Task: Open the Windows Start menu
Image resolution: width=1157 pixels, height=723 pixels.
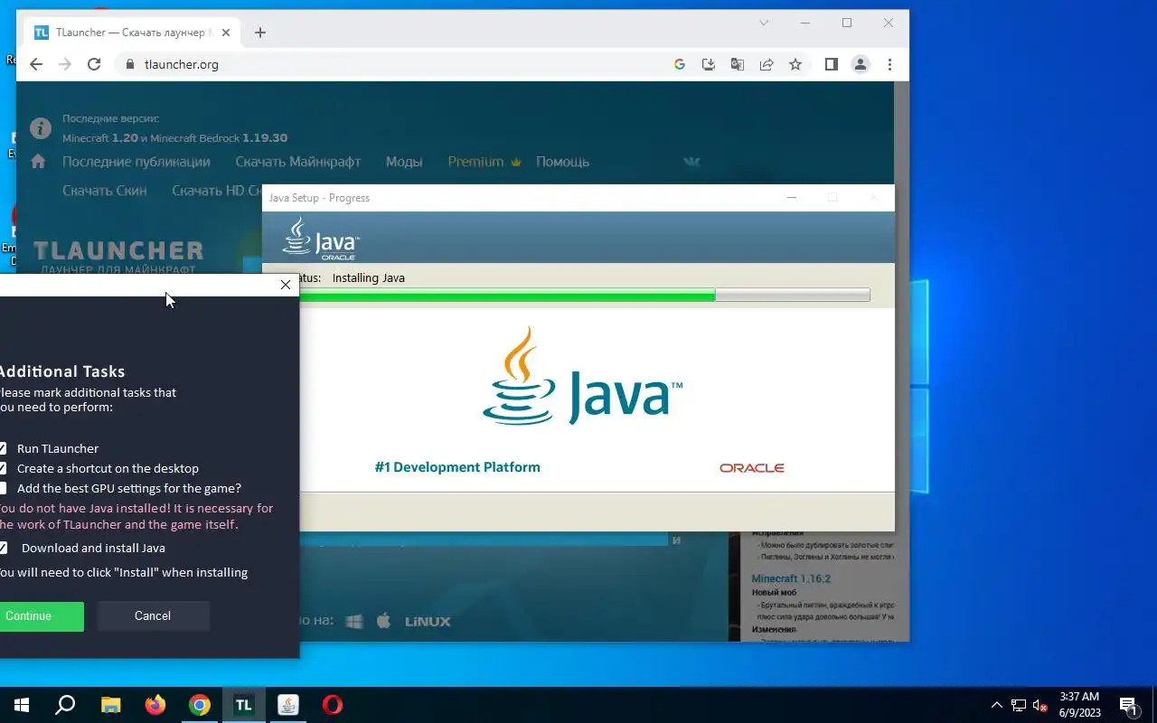Action: pos(22,705)
